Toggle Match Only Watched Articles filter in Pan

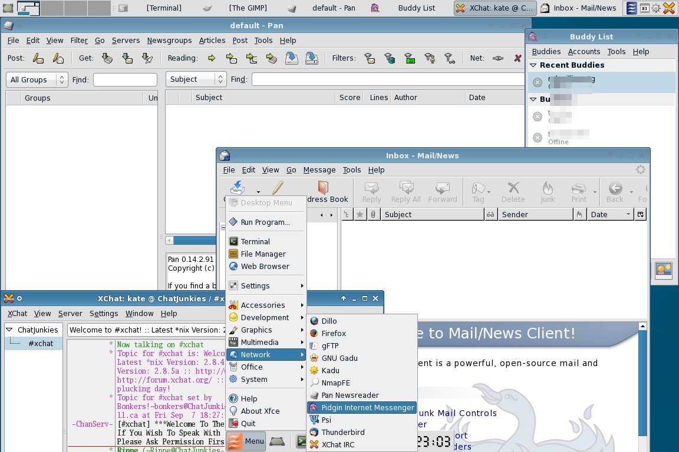click(450, 58)
